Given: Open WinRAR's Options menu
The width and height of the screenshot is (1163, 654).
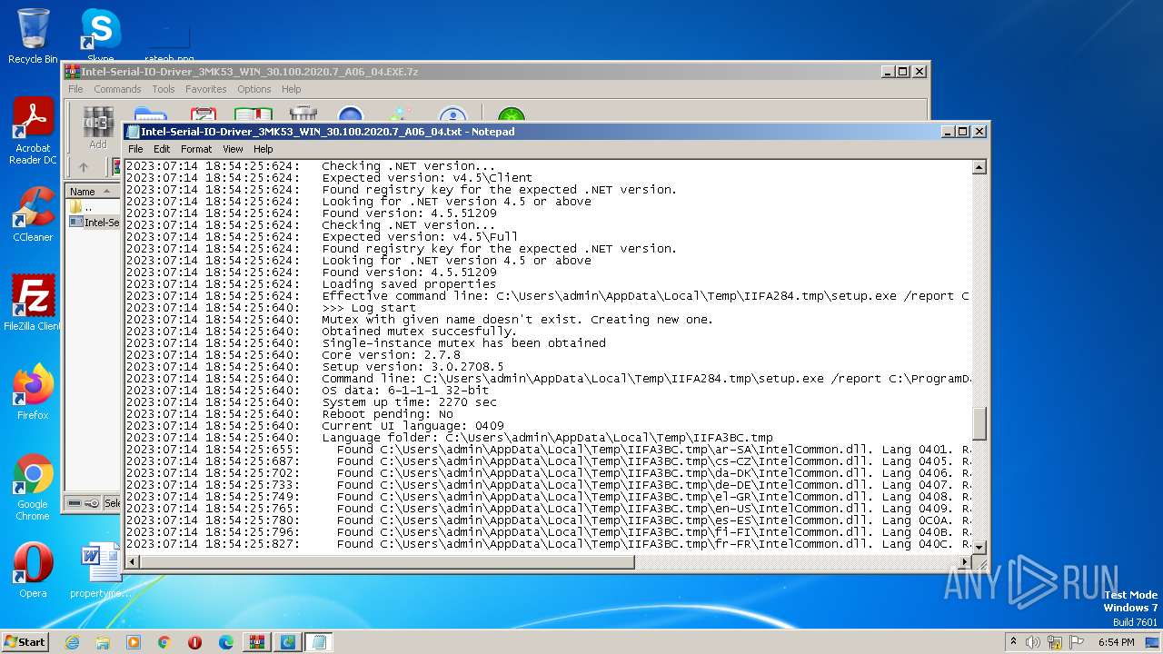Looking at the screenshot, I should coord(254,89).
